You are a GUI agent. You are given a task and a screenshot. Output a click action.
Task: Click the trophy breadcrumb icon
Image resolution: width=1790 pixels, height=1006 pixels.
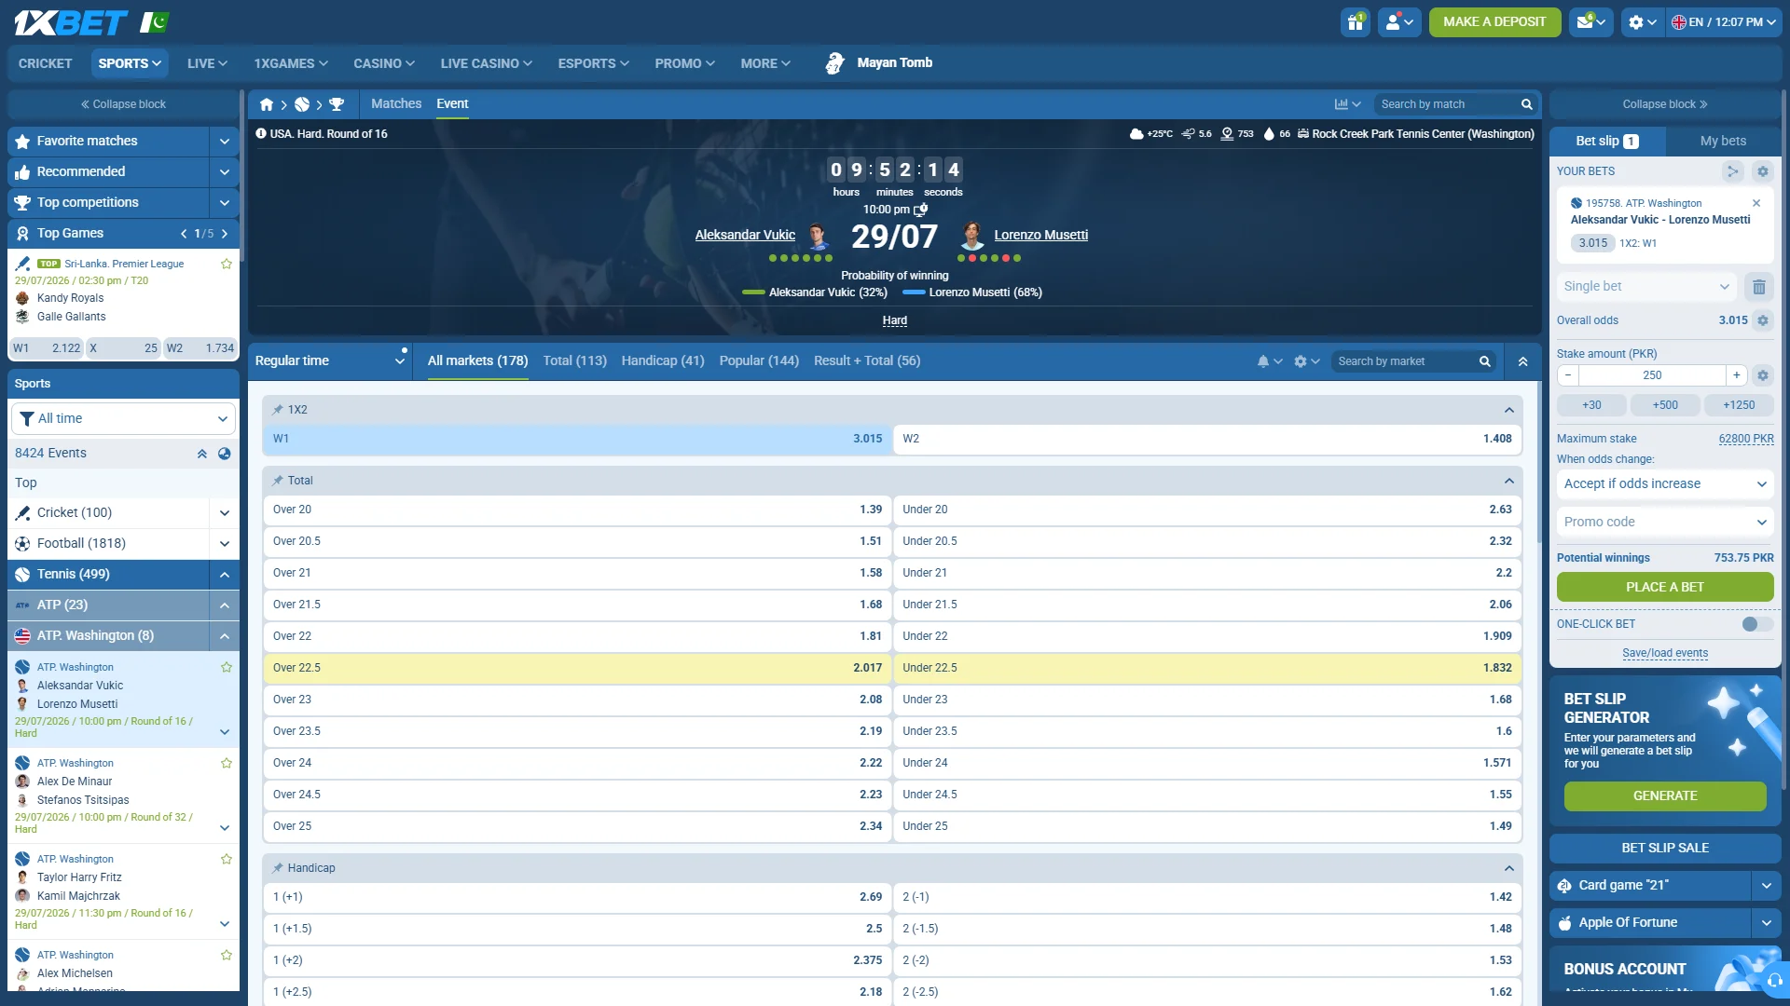coord(337,104)
